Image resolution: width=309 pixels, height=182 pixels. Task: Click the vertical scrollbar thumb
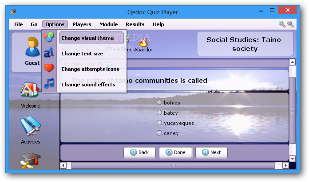[292, 110]
